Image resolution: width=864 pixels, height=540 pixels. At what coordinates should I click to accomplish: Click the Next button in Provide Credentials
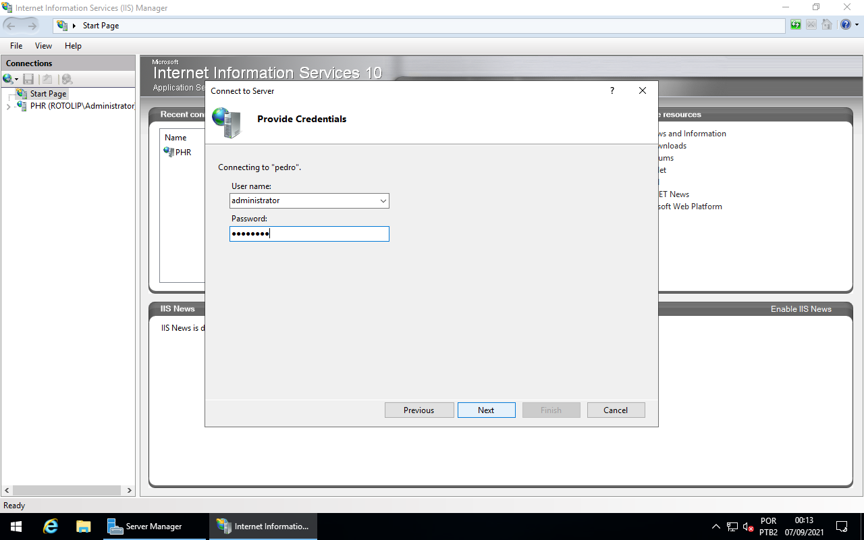pyautogui.click(x=486, y=410)
